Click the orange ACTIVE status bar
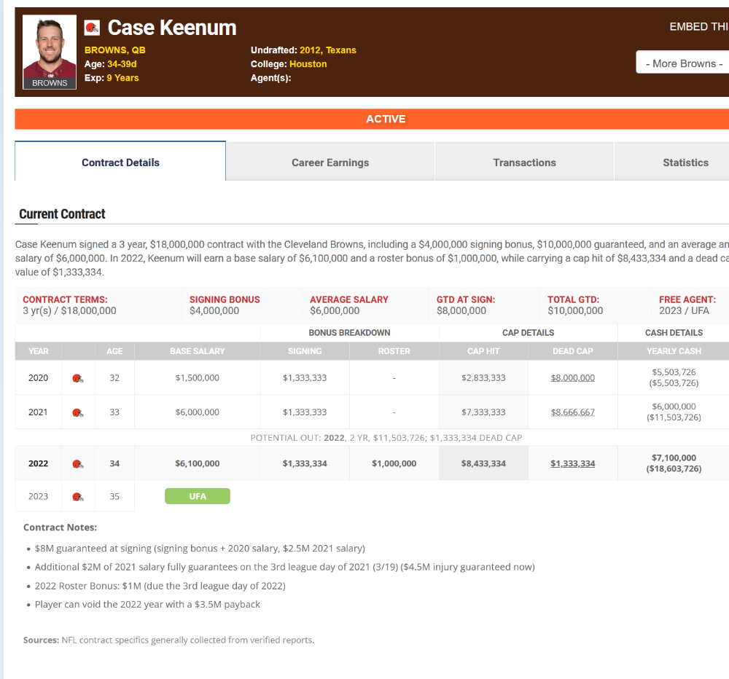This screenshot has height=679, width=729. click(372, 119)
